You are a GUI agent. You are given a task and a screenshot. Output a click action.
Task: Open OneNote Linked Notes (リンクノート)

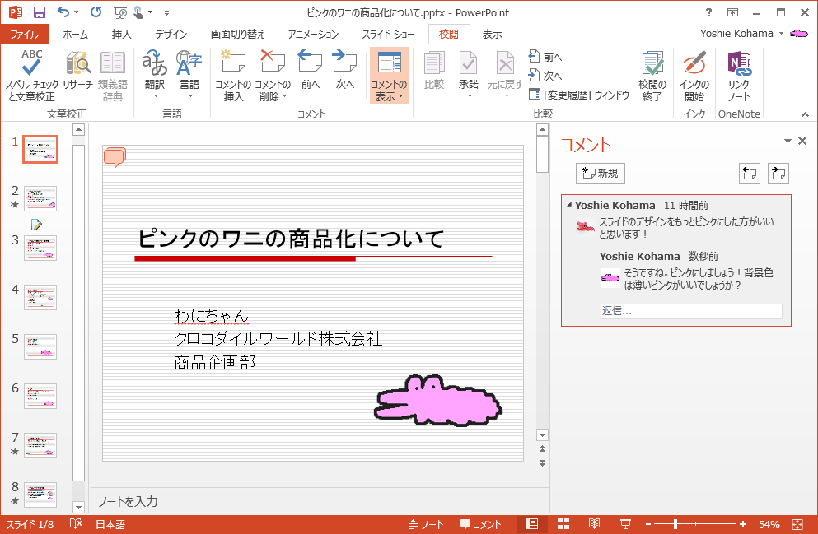[x=739, y=76]
